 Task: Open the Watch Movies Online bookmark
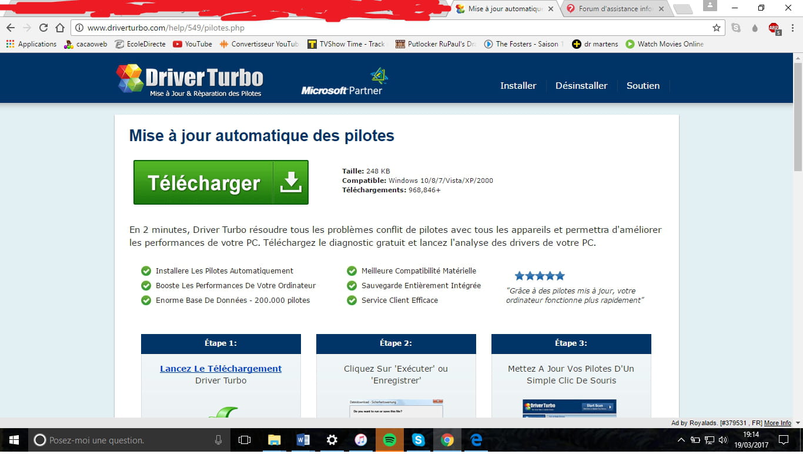pyautogui.click(x=664, y=44)
